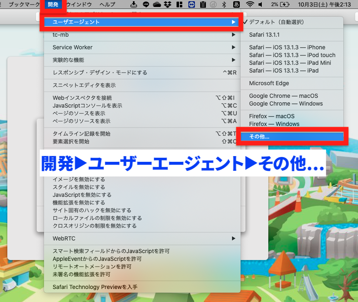Click the download tray icon in menu bar
This screenshot has width=358, height=302.
[x=134, y=4]
